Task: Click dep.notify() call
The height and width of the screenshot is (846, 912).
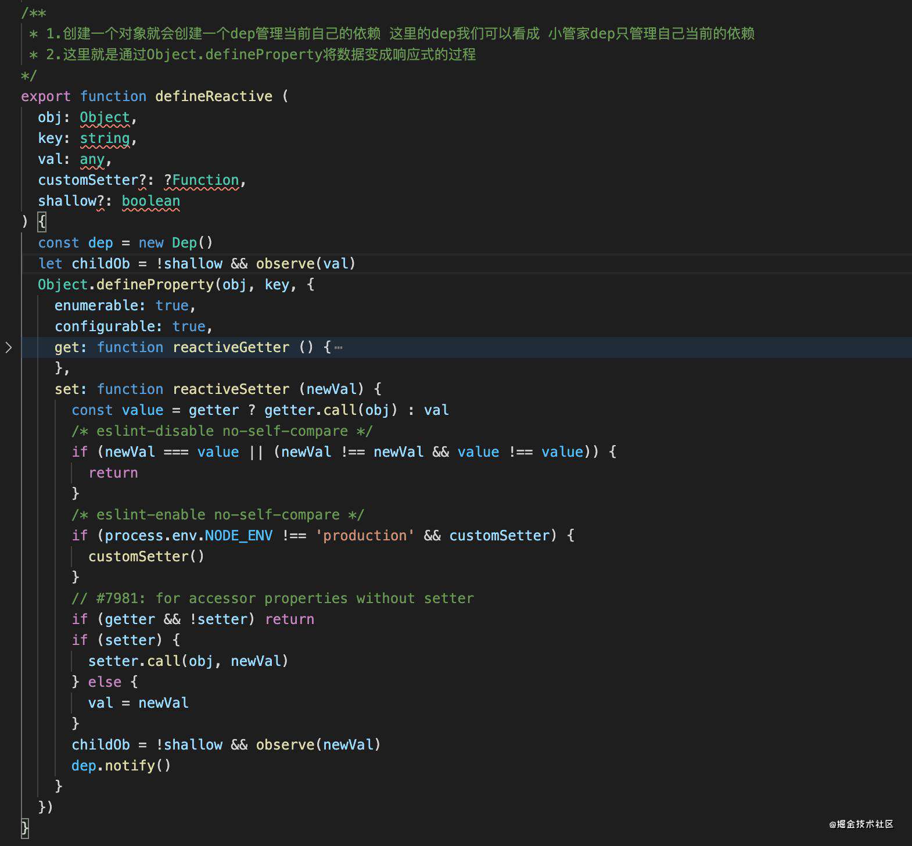Action: point(121,766)
